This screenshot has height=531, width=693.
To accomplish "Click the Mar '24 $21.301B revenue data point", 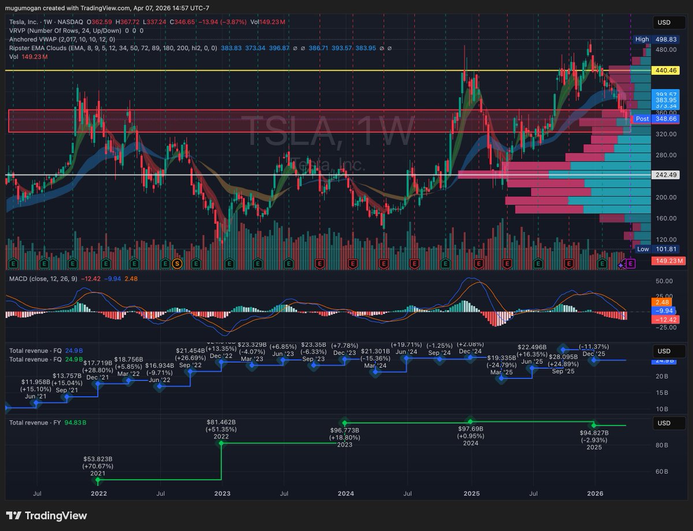I will click(x=376, y=372).
